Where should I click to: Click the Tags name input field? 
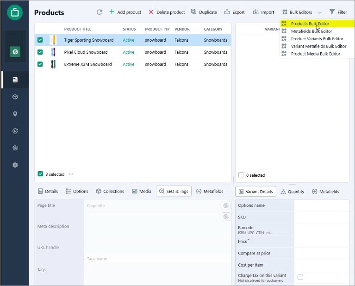157,259
